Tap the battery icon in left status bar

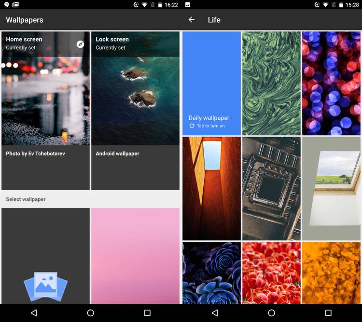[160, 5]
